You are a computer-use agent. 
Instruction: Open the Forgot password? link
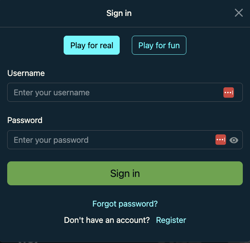click(125, 204)
